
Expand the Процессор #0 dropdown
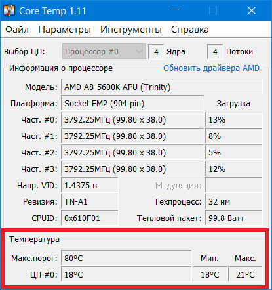pyautogui.click(x=104, y=52)
